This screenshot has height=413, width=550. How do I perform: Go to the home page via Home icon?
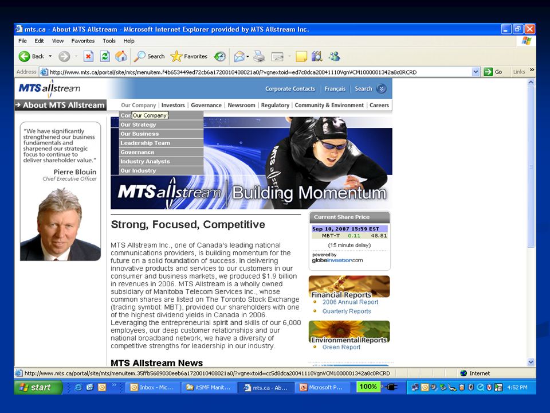(x=121, y=56)
